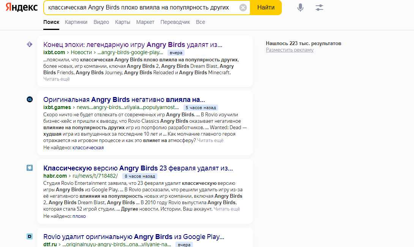Switch to the Видео tab
This screenshot has width=414, height=247.
(101, 22)
